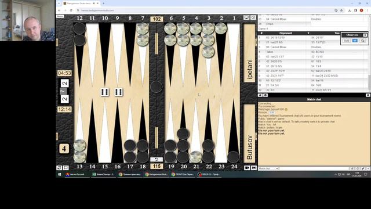The height and width of the screenshot is (209, 371).
Task: Open a new browser tab
Action: tap(103, 3)
